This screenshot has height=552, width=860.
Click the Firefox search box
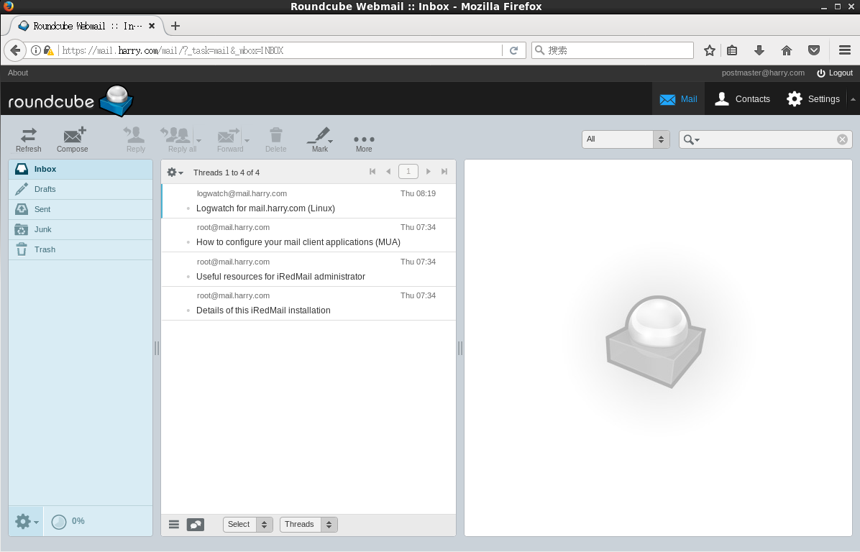point(613,50)
